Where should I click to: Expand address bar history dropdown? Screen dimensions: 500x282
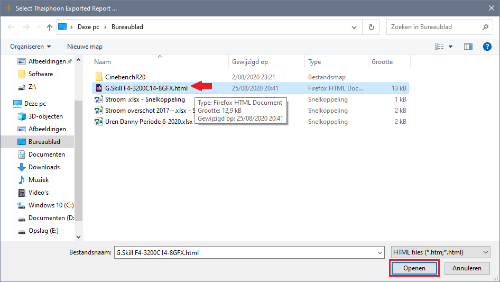[354, 27]
